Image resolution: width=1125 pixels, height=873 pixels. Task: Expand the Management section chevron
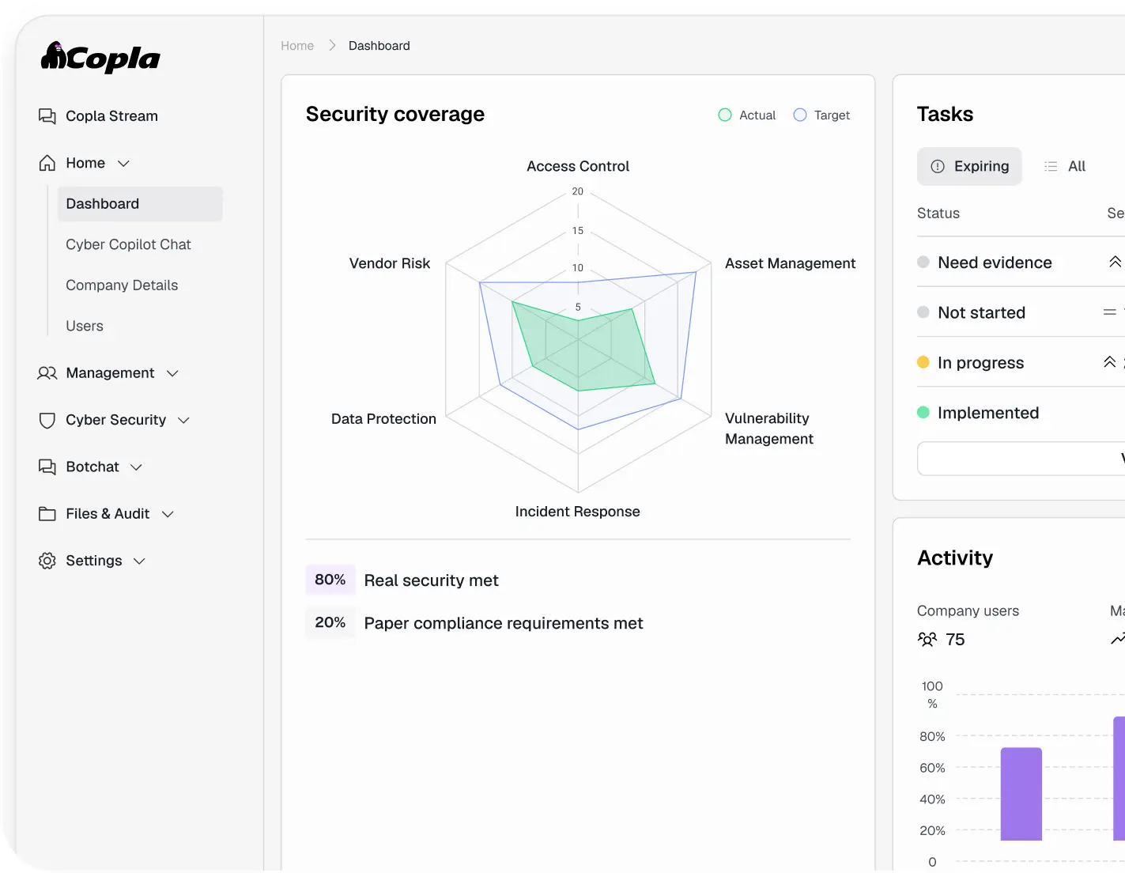[x=172, y=373]
